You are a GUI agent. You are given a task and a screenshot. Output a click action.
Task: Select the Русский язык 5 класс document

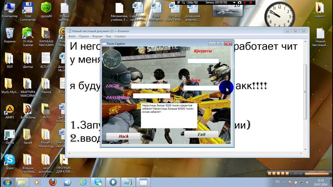[x=174, y=12]
